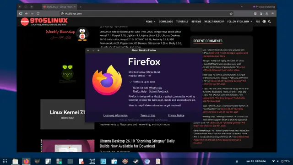Open Licensing Information link
The width and height of the screenshot is (293, 165).
[x=115, y=115]
